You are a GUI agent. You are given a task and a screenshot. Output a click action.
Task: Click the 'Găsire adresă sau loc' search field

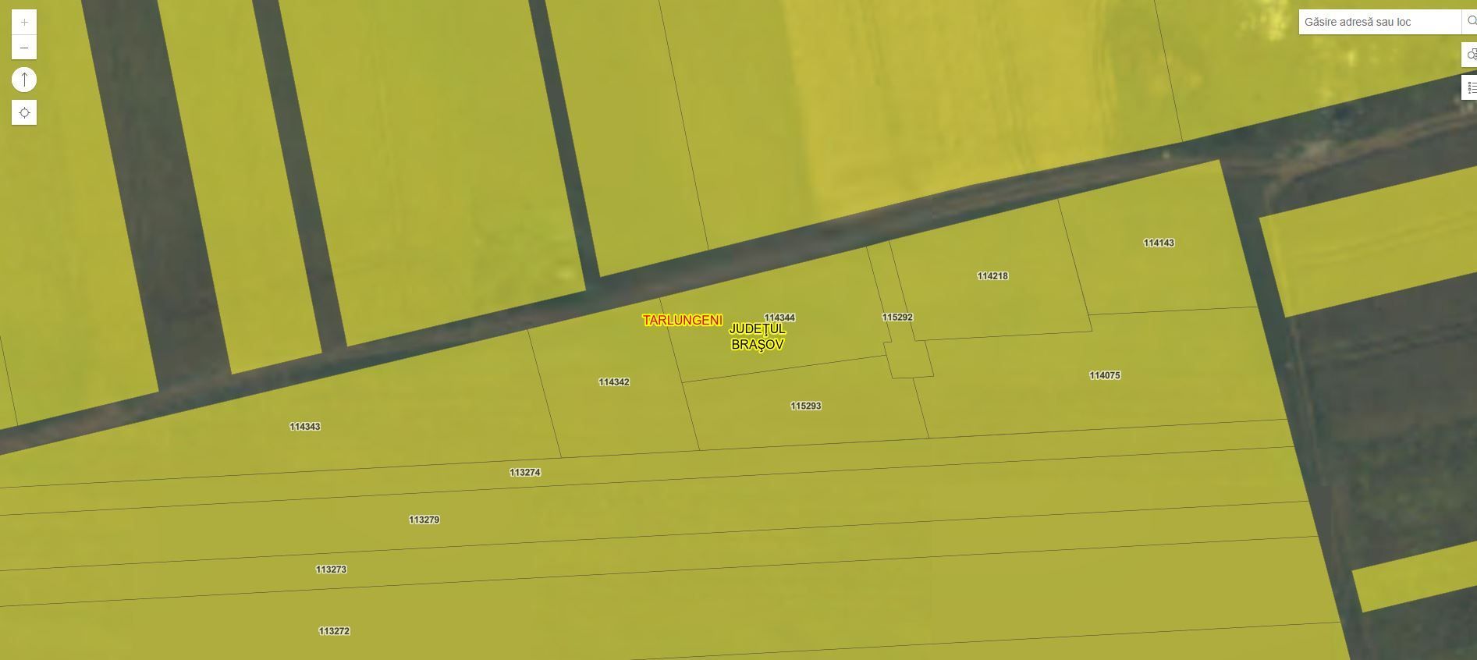[1378, 22]
